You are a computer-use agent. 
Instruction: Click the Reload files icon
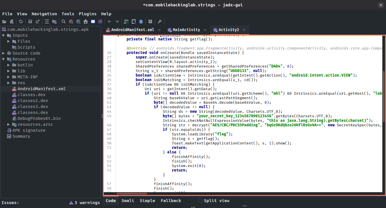[x=21, y=21]
